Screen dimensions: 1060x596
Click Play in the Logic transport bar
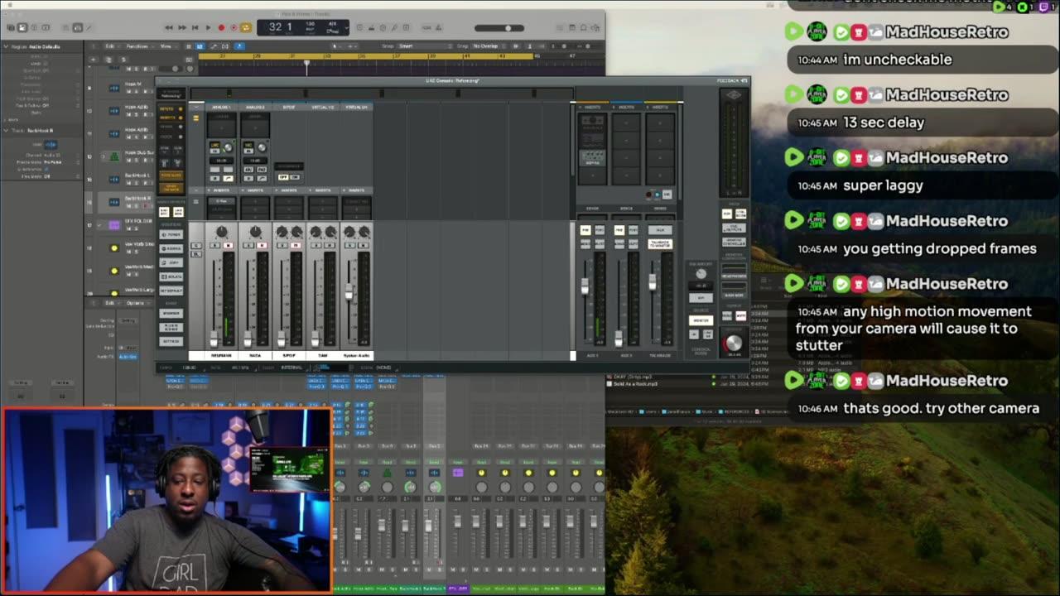click(x=208, y=27)
